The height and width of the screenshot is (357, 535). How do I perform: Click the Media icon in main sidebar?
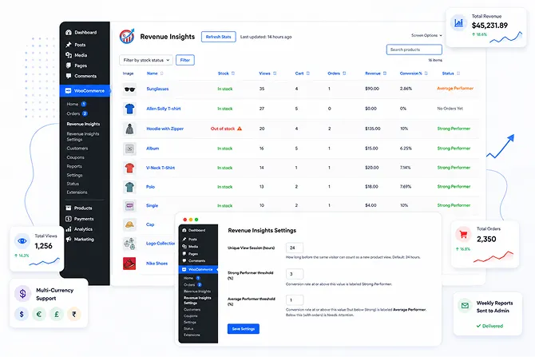[69, 55]
